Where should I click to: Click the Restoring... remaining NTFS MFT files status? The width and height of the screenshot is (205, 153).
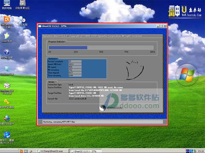(59, 122)
